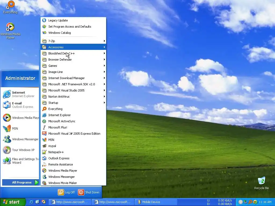Expand Microsoft Visual Studio 2005 folder
This screenshot has width=275, height=206.
(73, 90)
